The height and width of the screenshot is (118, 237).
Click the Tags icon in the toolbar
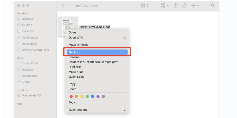click(184, 6)
